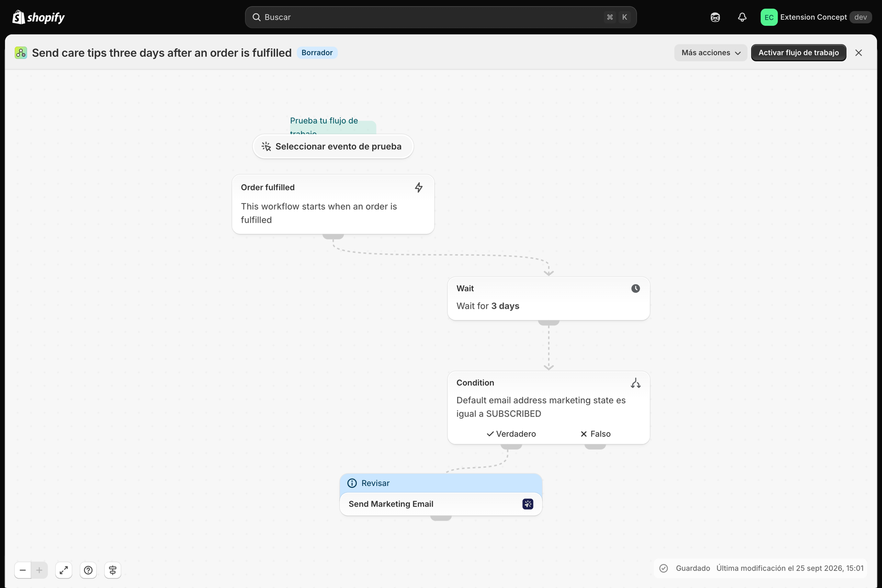Click the Shopify Email icon on Send Marketing Email
The width and height of the screenshot is (882, 588).
[x=528, y=504]
